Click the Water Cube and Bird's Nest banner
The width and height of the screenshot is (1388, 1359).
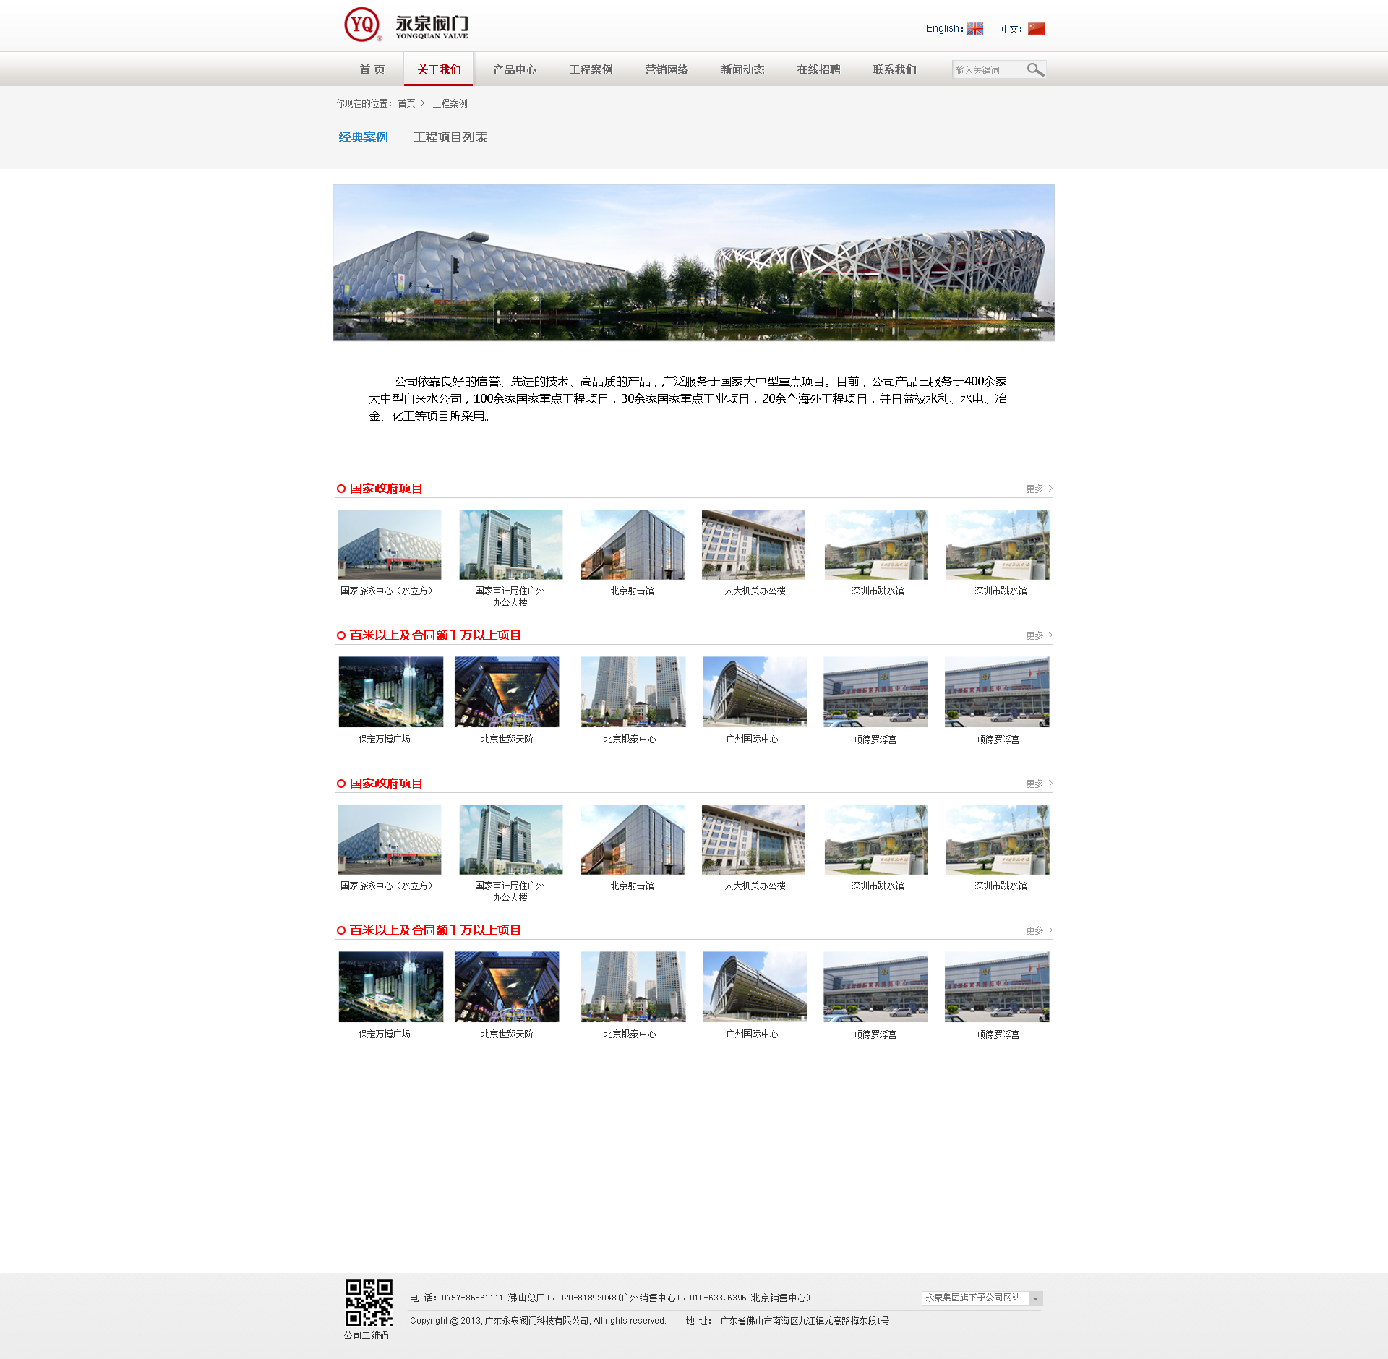[x=693, y=262]
